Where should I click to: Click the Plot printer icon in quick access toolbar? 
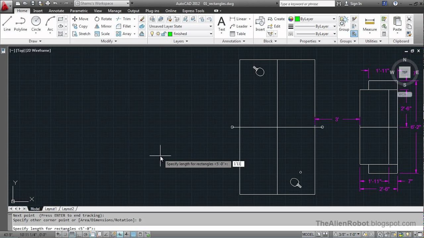click(x=48, y=3)
